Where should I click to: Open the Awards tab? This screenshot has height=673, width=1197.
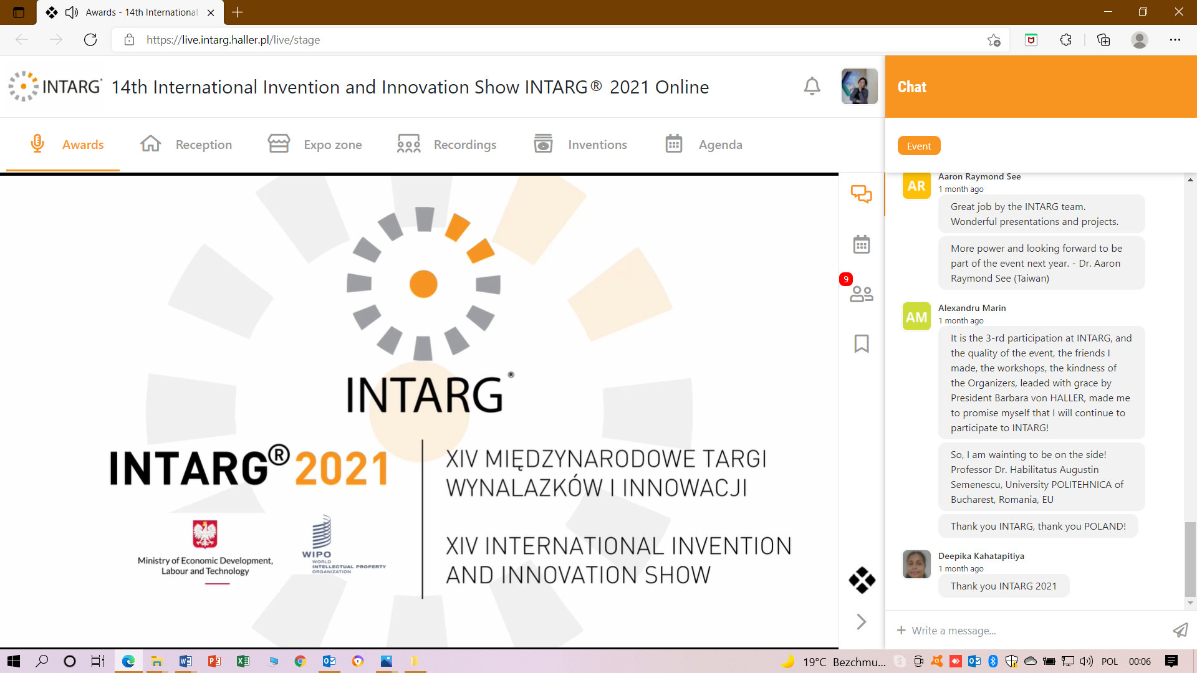click(67, 145)
